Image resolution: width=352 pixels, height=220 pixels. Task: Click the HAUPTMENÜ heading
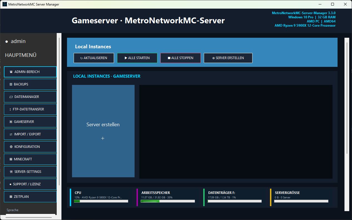(x=21, y=55)
